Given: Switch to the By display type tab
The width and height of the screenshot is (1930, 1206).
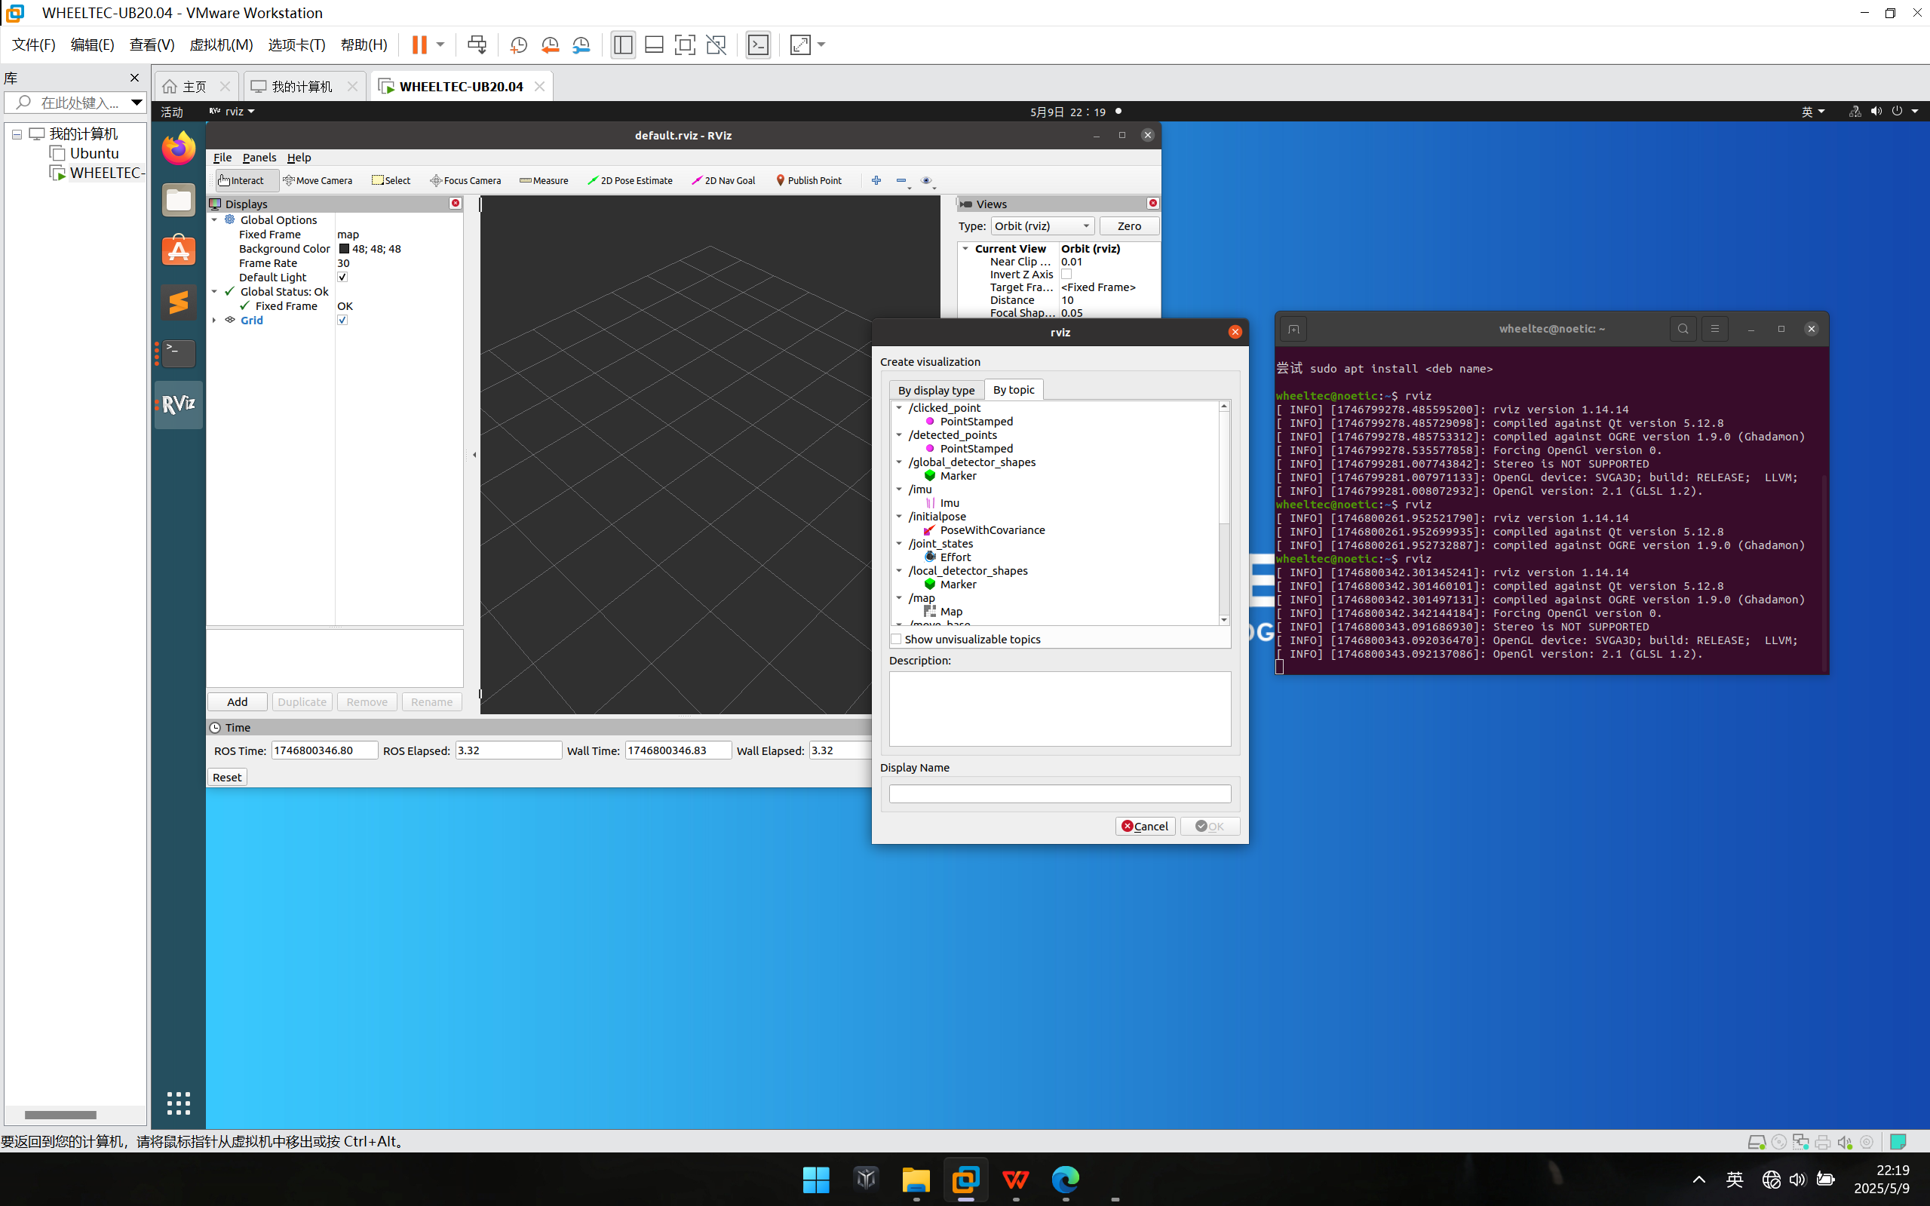Looking at the screenshot, I should click(x=936, y=390).
